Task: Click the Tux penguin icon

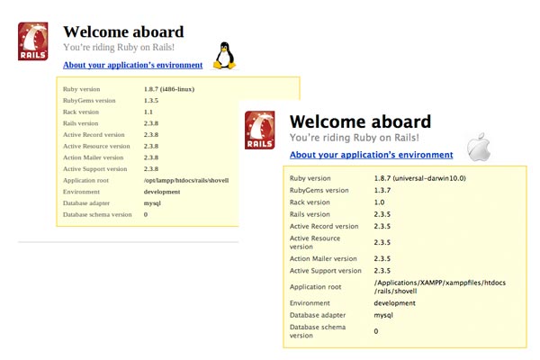Action: click(224, 56)
